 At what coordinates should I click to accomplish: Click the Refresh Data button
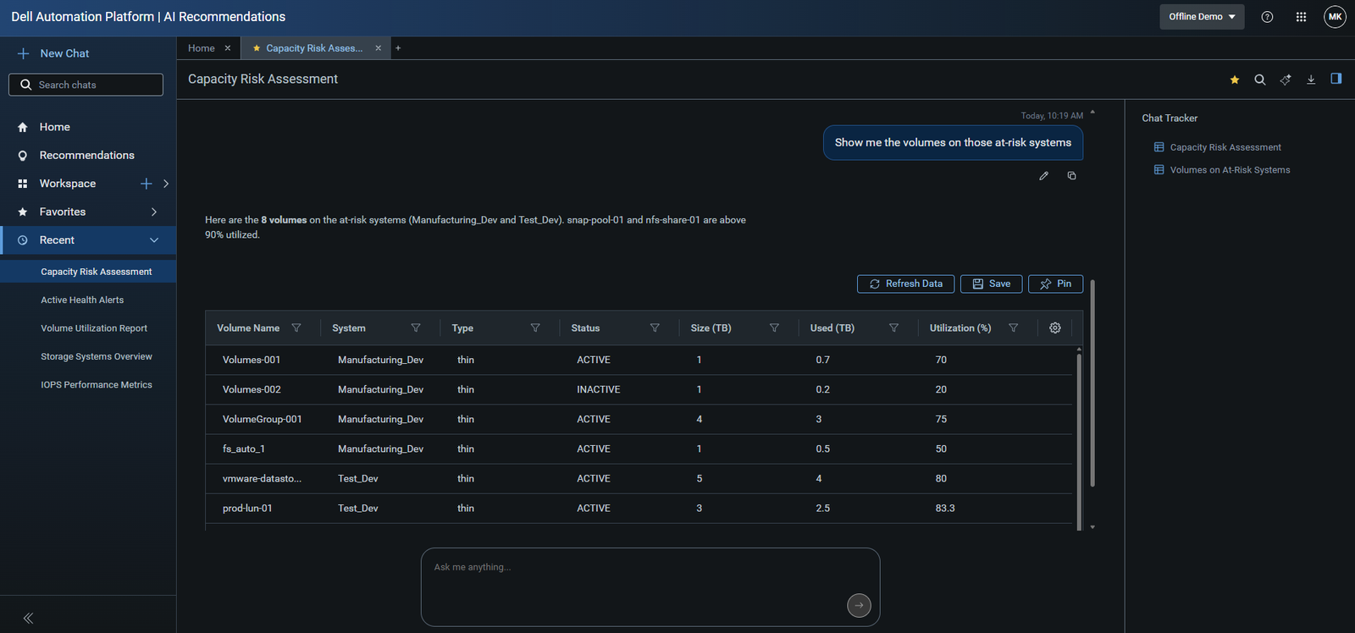point(905,283)
